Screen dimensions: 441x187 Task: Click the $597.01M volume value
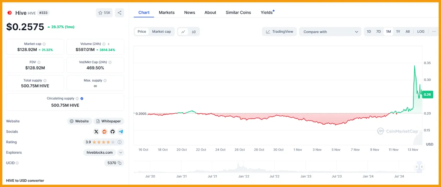pos(85,50)
